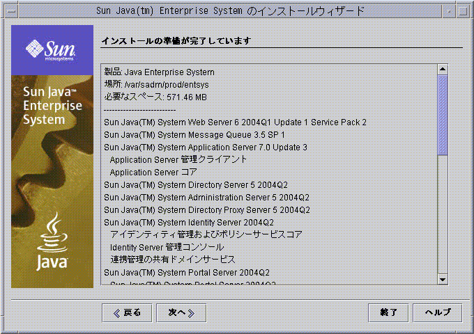Image resolution: width=474 pixels, height=334 pixels.
Task: Click the maximize button in title bar
Action: pos(463,11)
